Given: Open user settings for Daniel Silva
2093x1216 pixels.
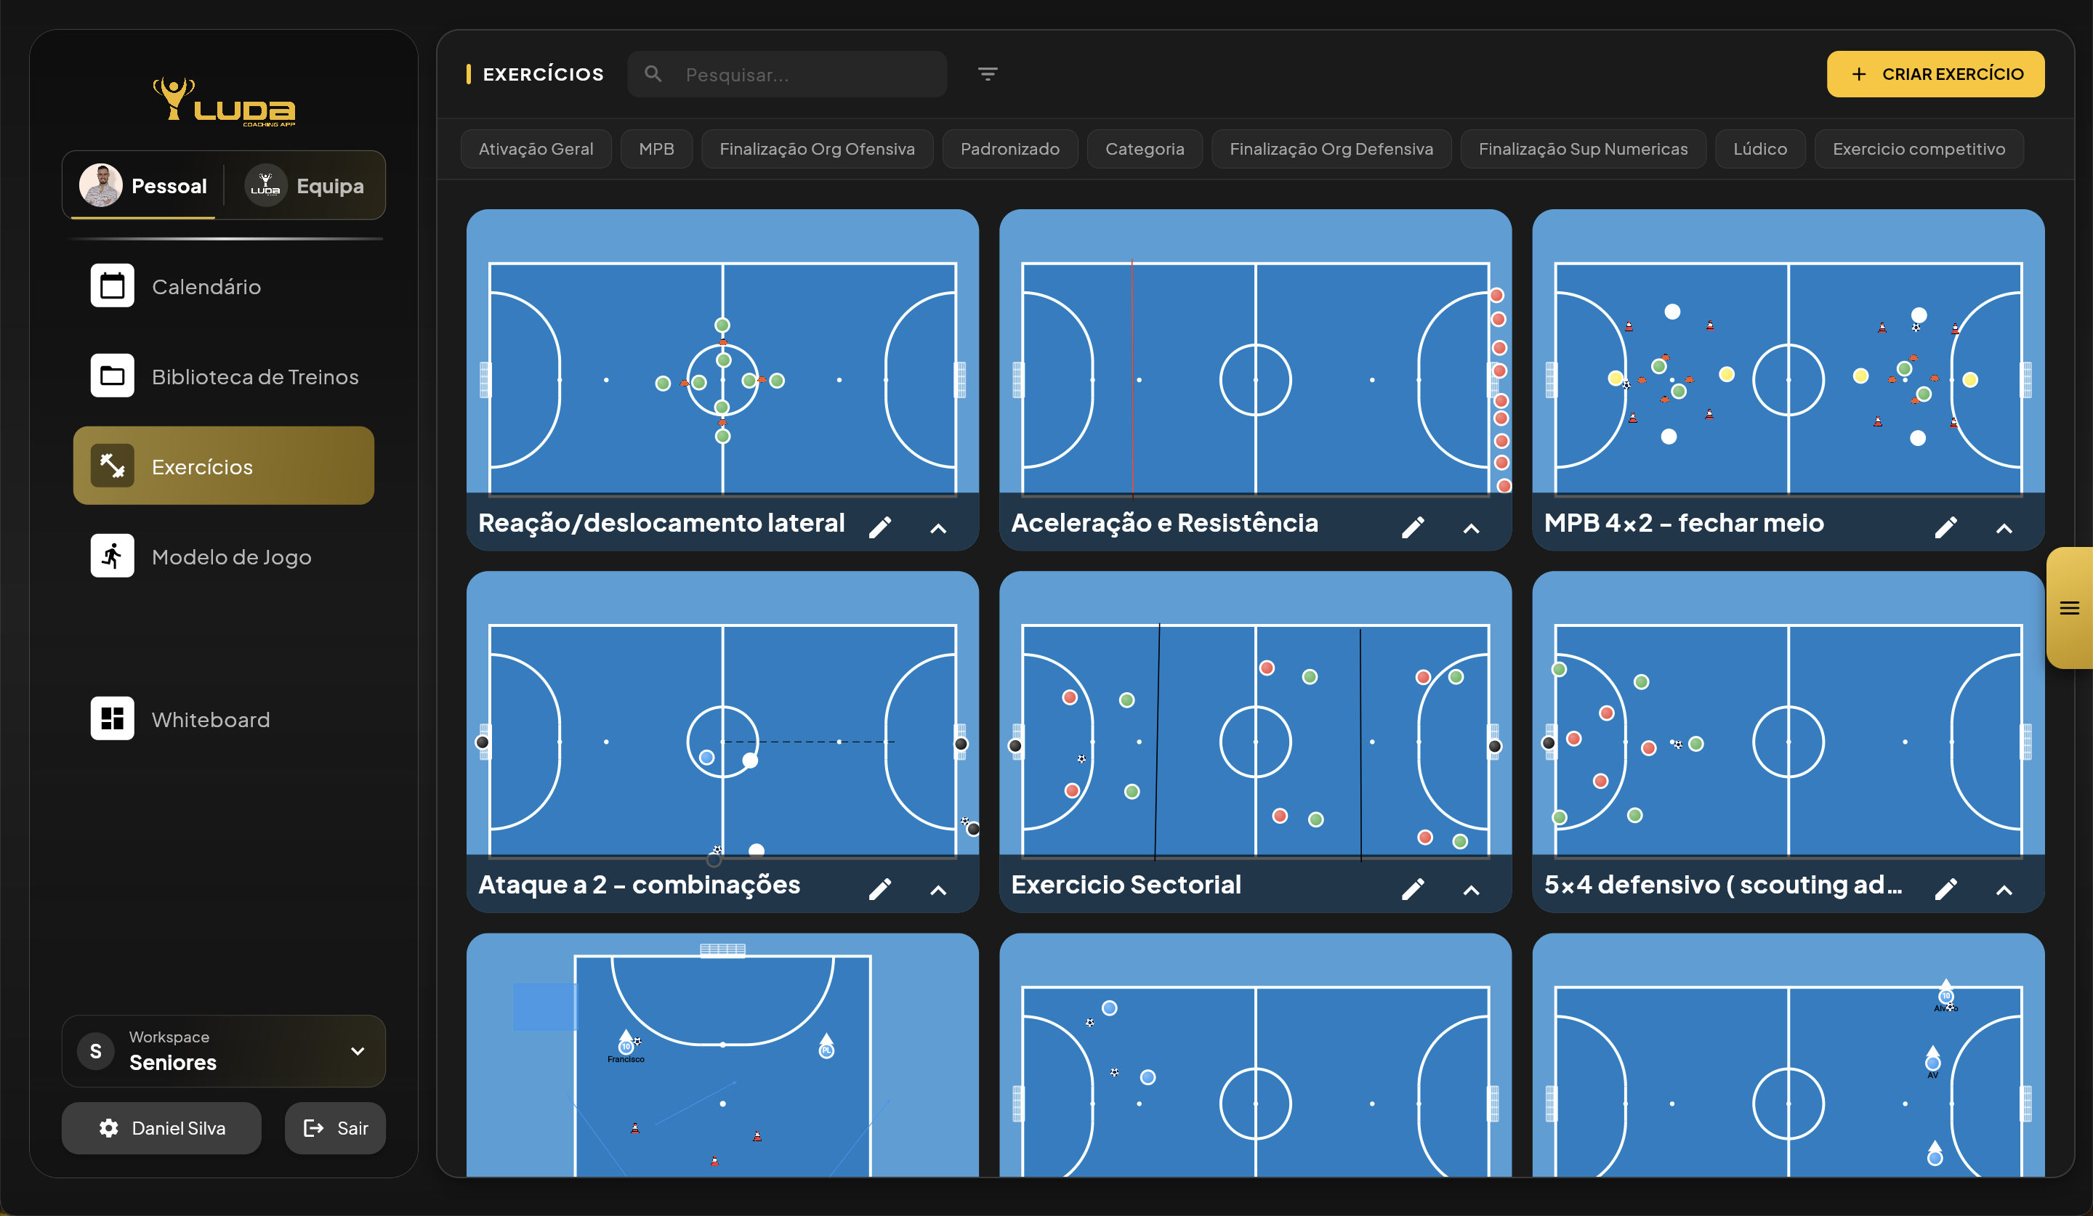Looking at the screenshot, I should pos(161,1128).
